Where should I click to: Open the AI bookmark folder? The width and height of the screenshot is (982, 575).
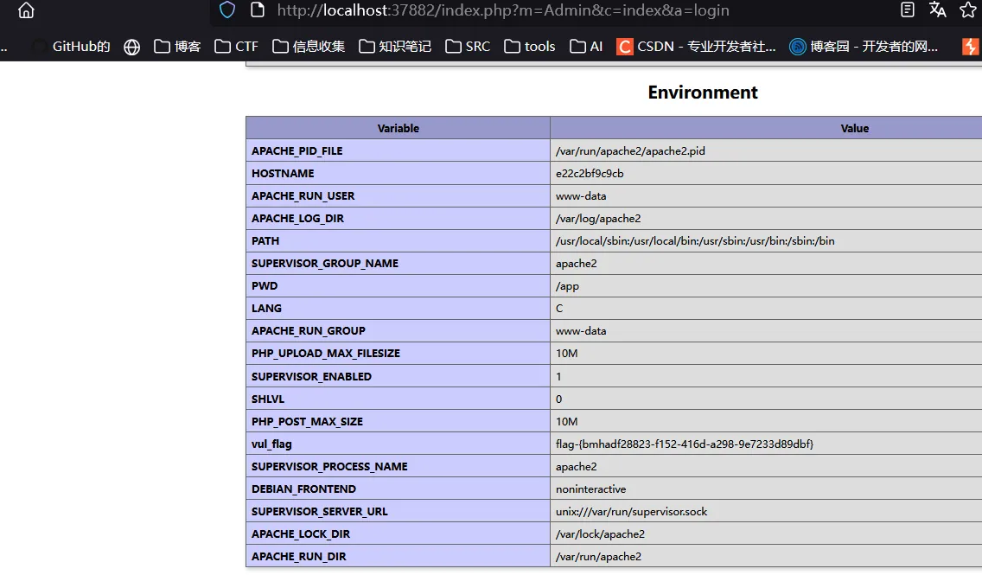[x=586, y=47]
